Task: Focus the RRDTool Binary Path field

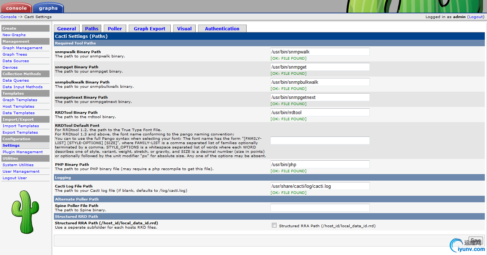Action: click(x=320, y=112)
